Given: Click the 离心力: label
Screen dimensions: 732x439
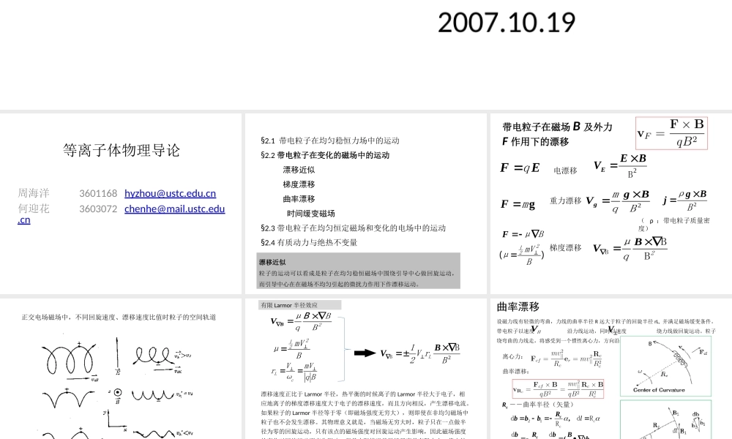Looking at the screenshot, I should (x=512, y=356).
